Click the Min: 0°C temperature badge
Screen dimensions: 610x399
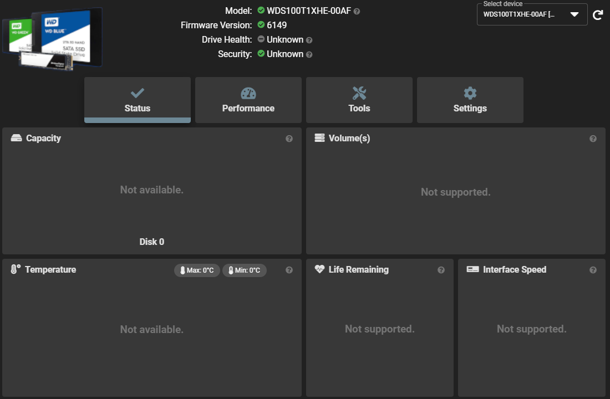245,270
